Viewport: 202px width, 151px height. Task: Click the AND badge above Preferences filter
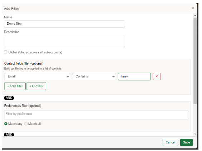coord(9,98)
